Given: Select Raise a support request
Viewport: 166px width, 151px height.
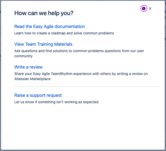Looking at the screenshot, I should [38, 95].
